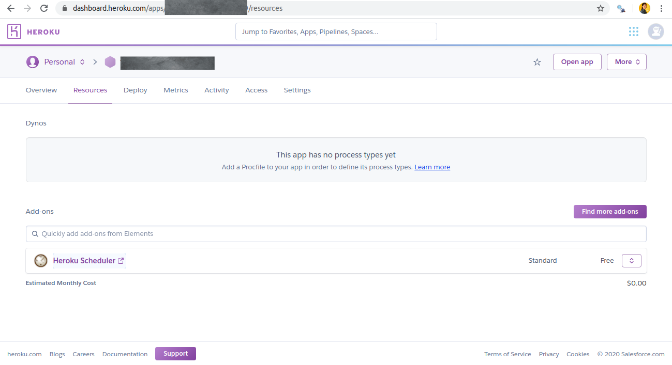Open Terms of Service link
Image resolution: width=672 pixels, height=365 pixels.
click(507, 354)
